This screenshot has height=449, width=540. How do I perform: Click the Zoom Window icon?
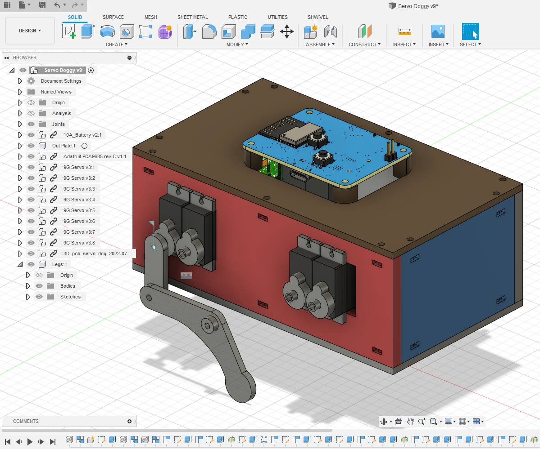434,422
